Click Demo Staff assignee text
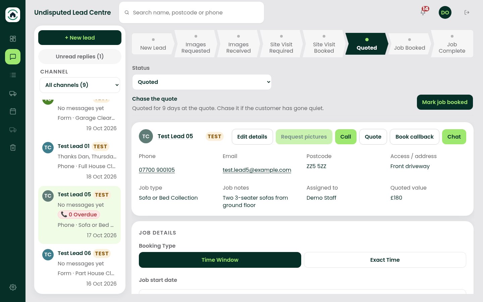483x302 pixels. pos(321,198)
